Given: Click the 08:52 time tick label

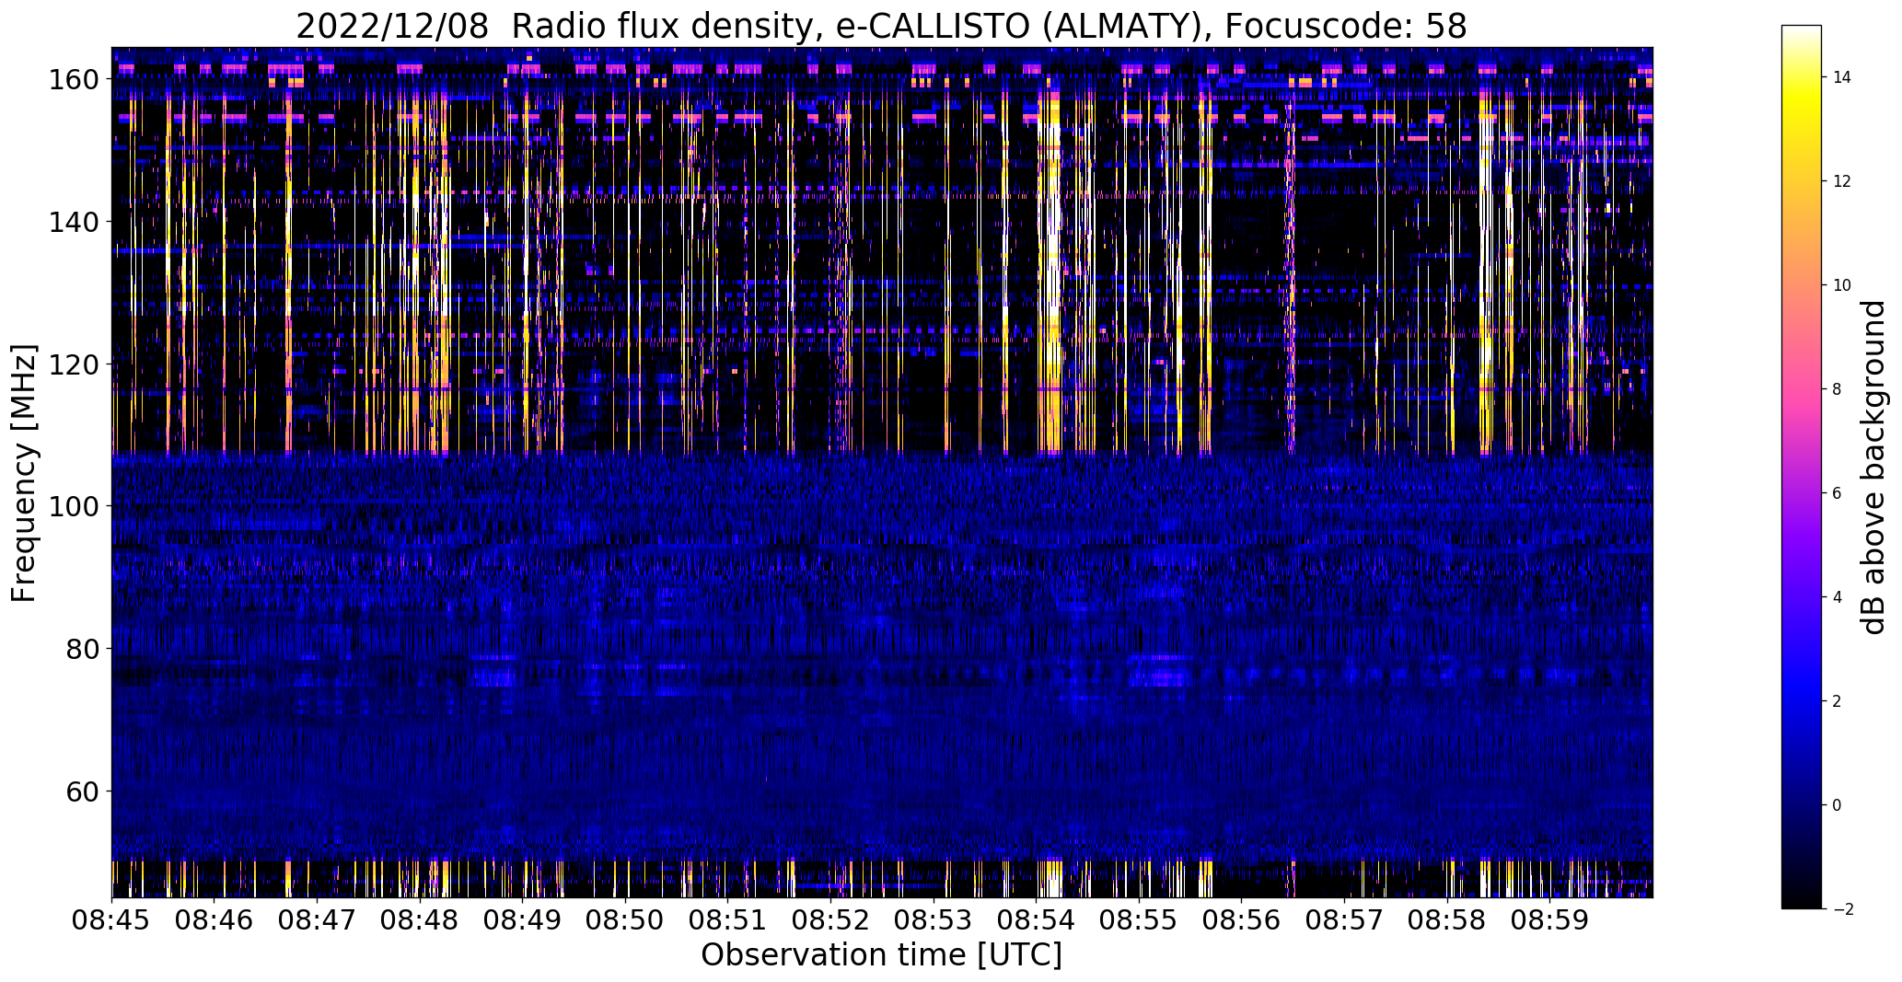Looking at the screenshot, I should (x=831, y=918).
